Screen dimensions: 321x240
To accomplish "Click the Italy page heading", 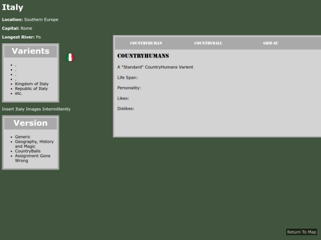I will click(12, 7).
